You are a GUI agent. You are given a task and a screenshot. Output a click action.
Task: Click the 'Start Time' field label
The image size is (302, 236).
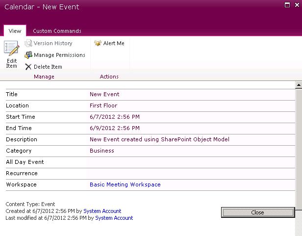(21, 117)
